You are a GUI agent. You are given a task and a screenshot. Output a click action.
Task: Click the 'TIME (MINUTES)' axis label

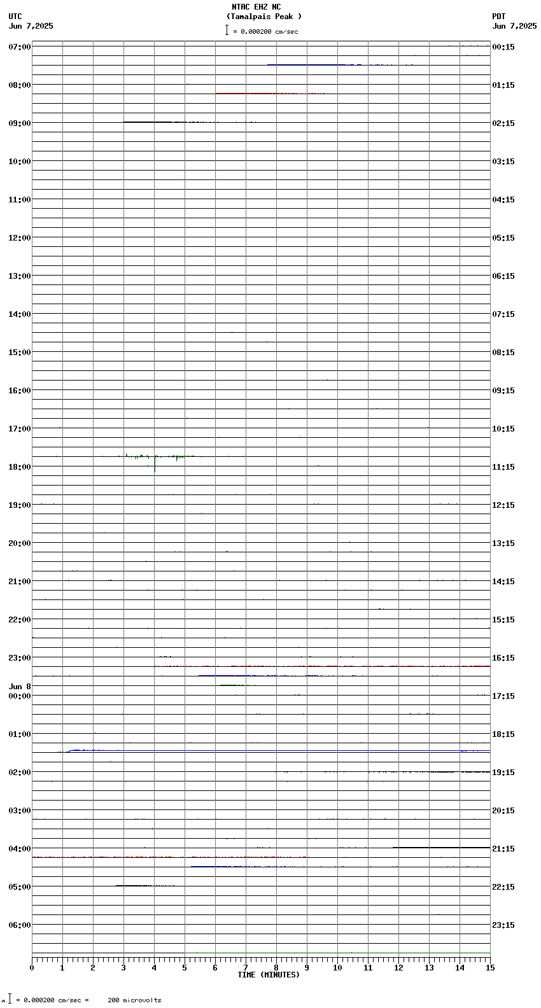point(269,975)
